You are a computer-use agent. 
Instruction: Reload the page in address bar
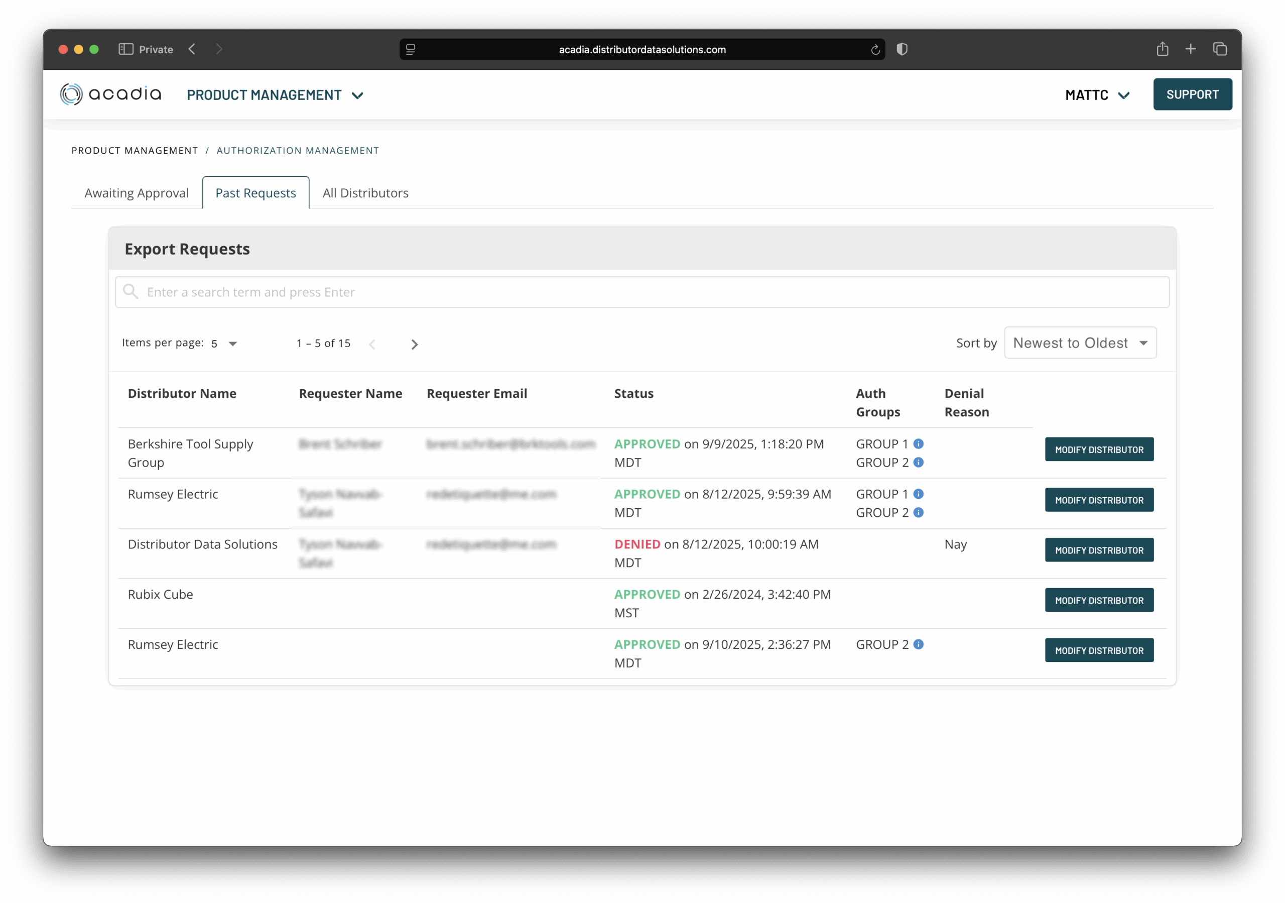[875, 50]
